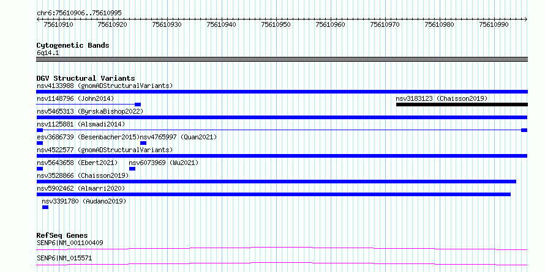
Task: Click the nsv5902462 (Almarri2020) label
Action: (x=81, y=188)
